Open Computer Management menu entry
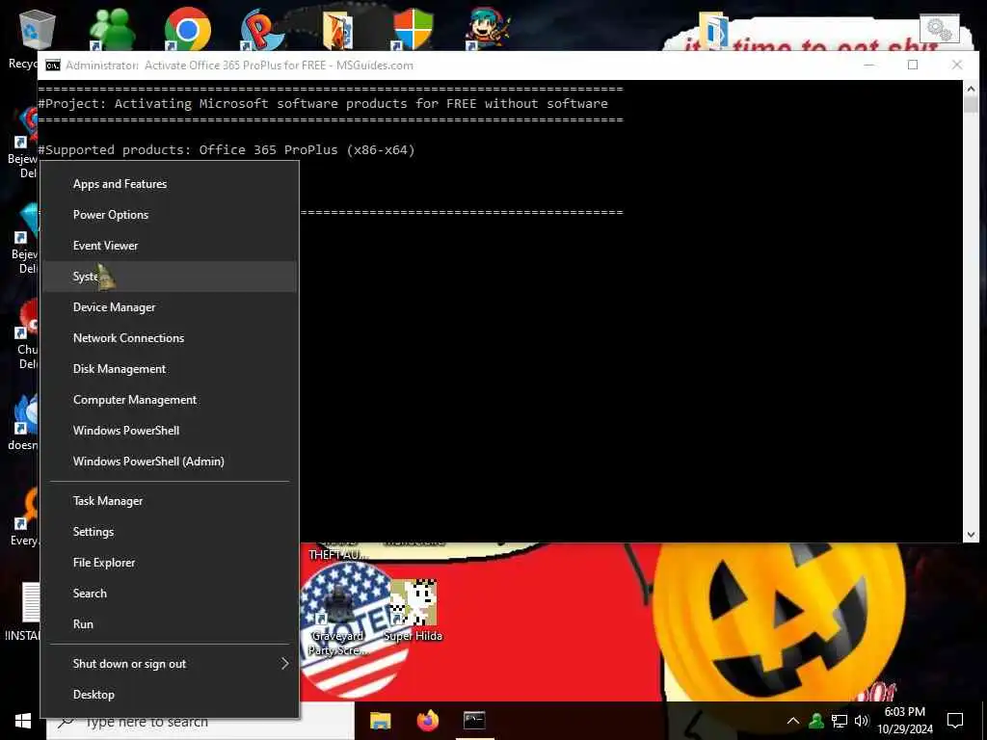Viewport: 987px width, 740px height. (x=170, y=400)
